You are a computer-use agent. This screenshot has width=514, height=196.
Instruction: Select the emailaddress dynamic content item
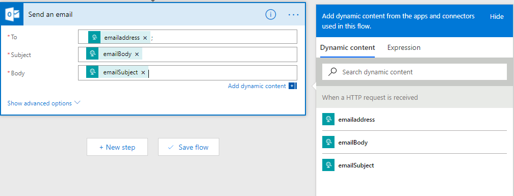pos(415,120)
